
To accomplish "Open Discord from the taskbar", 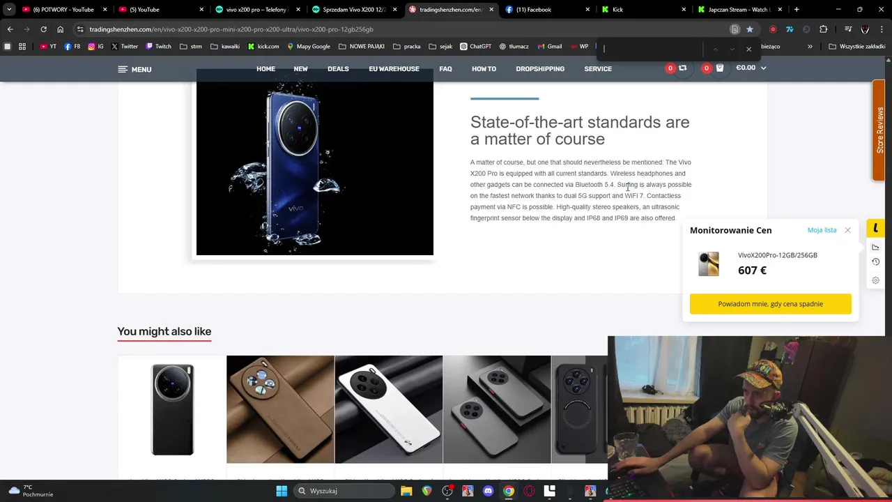I will click(488, 491).
